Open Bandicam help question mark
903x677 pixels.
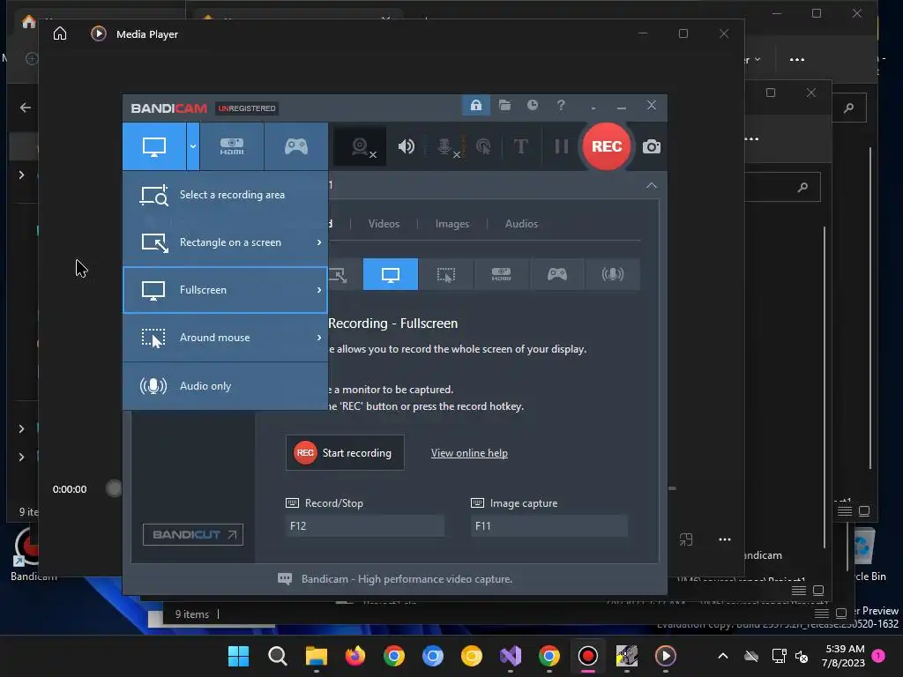click(x=561, y=105)
